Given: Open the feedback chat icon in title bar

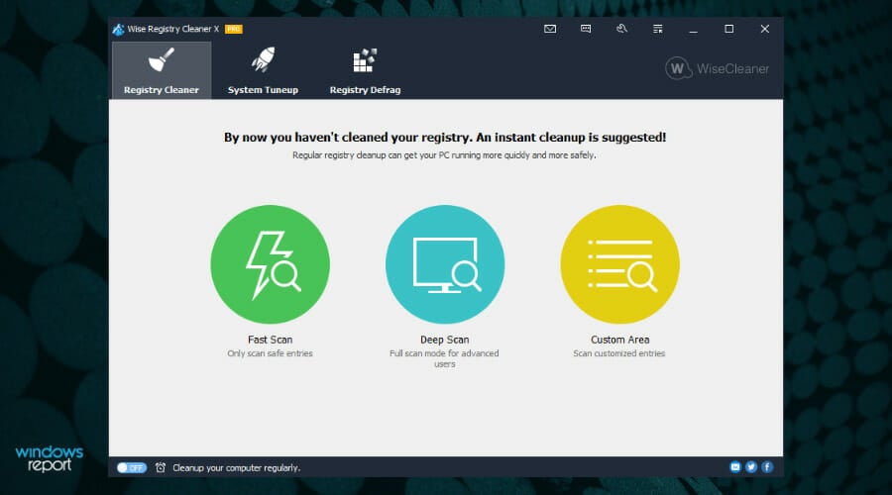Looking at the screenshot, I should (x=586, y=29).
